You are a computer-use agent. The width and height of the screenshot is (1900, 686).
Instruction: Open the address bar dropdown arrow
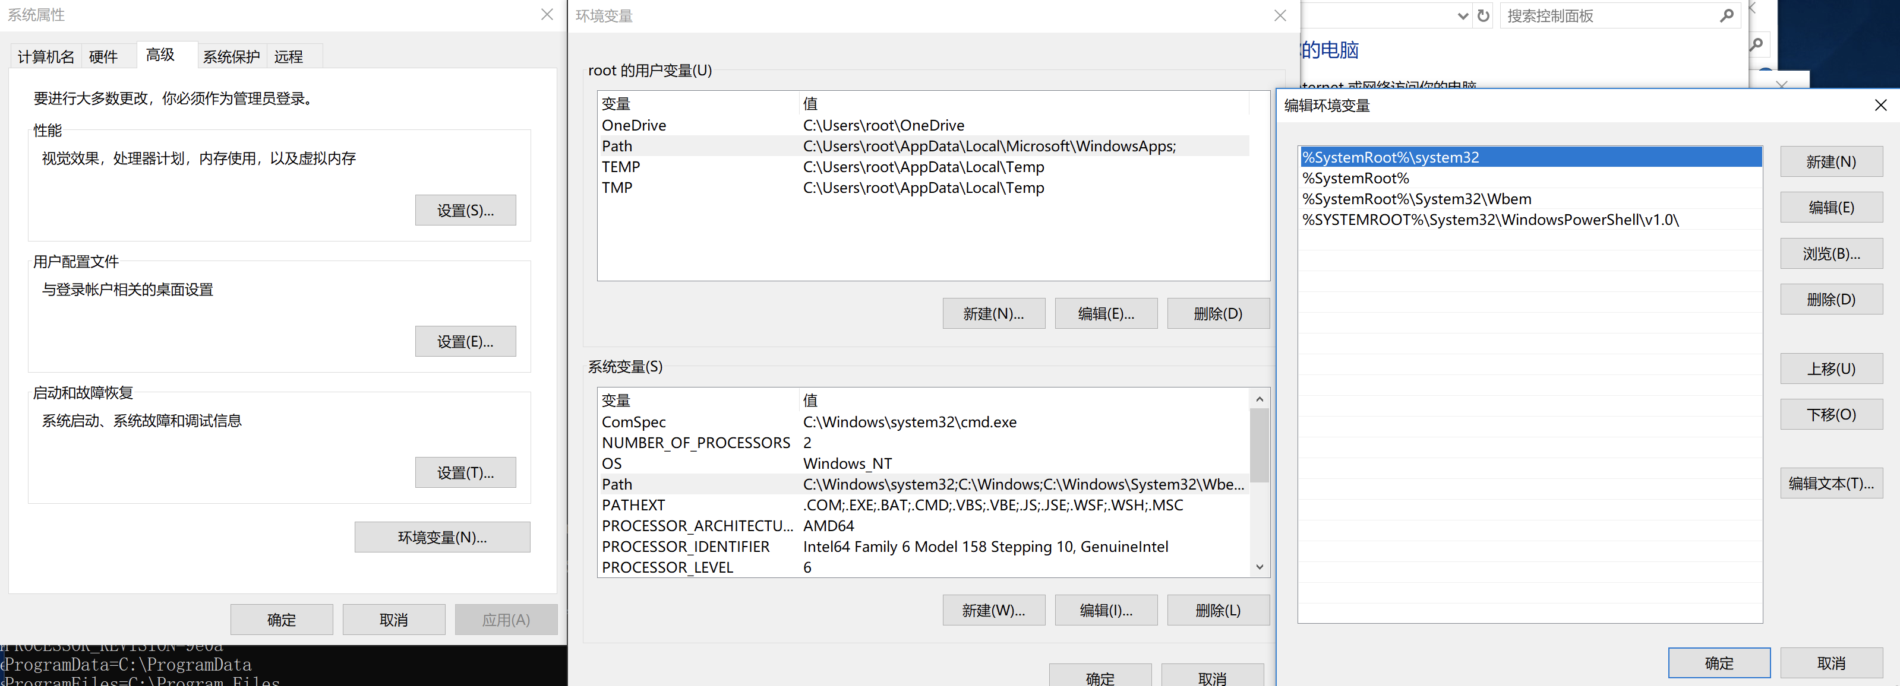point(1463,16)
